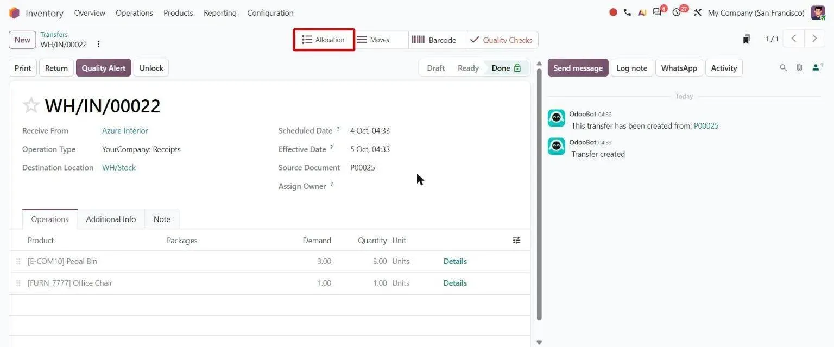Open the actions kebab menu beside WH/IN/00022
834x347 pixels.
pos(98,45)
